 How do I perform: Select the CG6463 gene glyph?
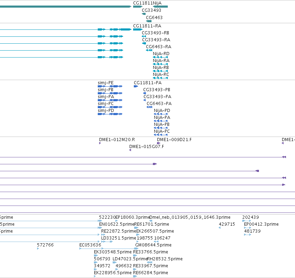pos(149,21)
